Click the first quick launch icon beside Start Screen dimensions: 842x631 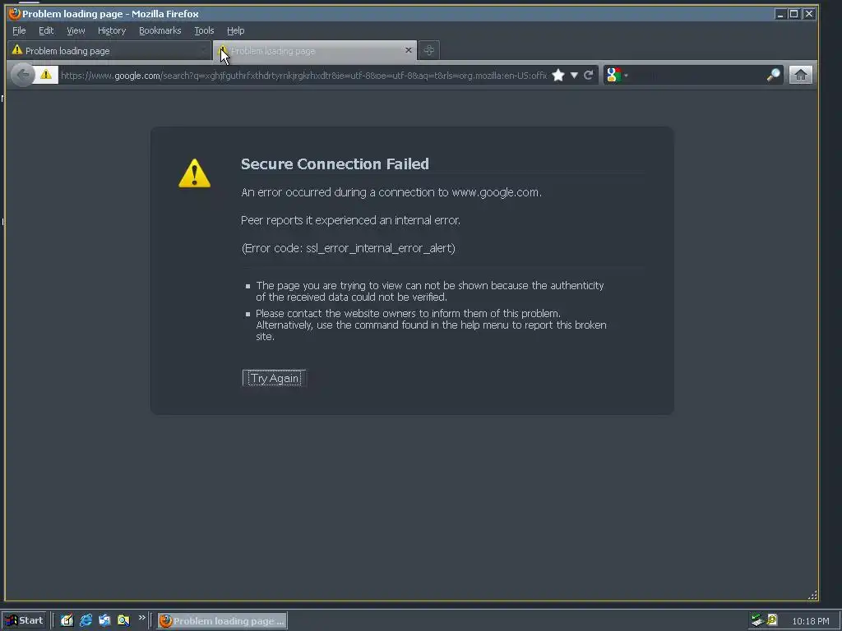tap(67, 621)
